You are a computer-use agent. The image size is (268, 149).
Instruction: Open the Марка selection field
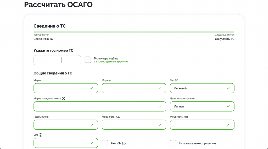(63, 88)
